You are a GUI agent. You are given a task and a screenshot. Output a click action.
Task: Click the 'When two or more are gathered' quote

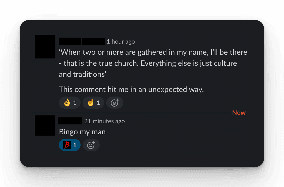[153, 52]
